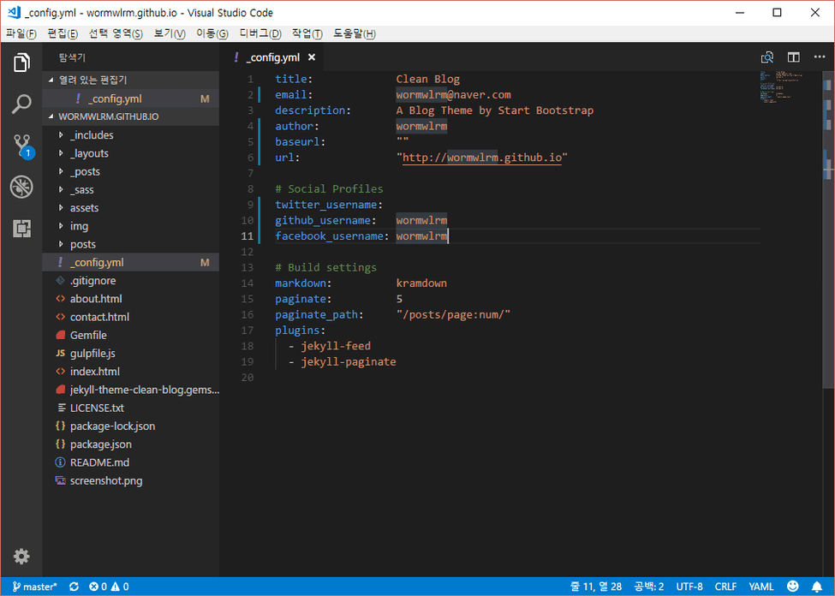835x596 pixels.
Task: Click the Manage gear icon
Action: coord(21,556)
